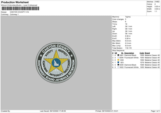Click the Down value '38.1 mm'
This screenshot has width=161, height=113.
tap(129, 34)
